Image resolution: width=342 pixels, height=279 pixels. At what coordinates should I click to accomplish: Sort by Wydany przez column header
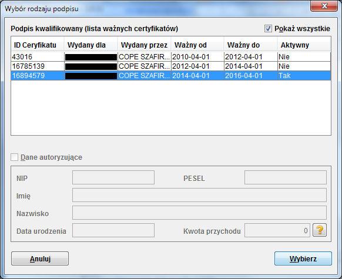(144, 45)
